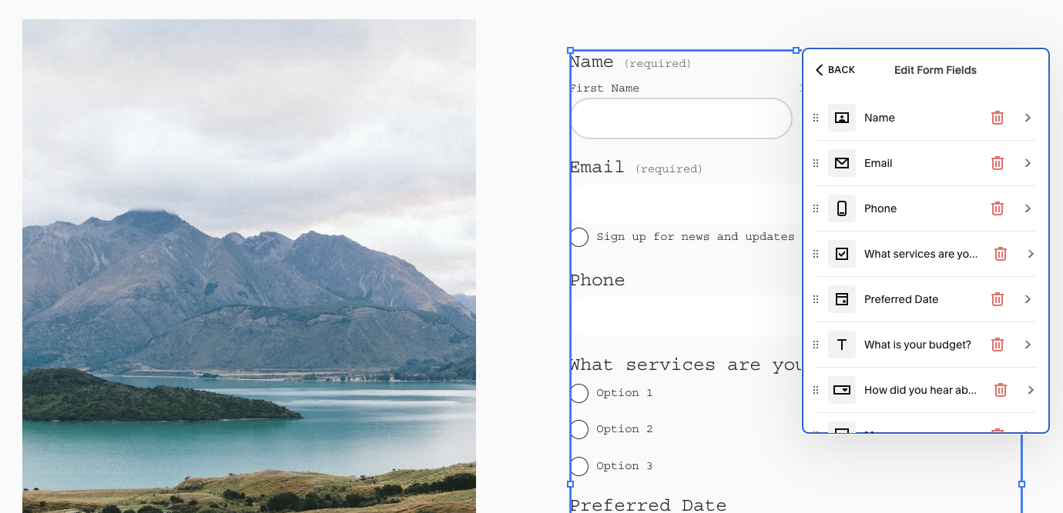Viewport: 1063px width, 513px height.
Task: Click the calendar icon for Preferred Date
Action: point(842,299)
